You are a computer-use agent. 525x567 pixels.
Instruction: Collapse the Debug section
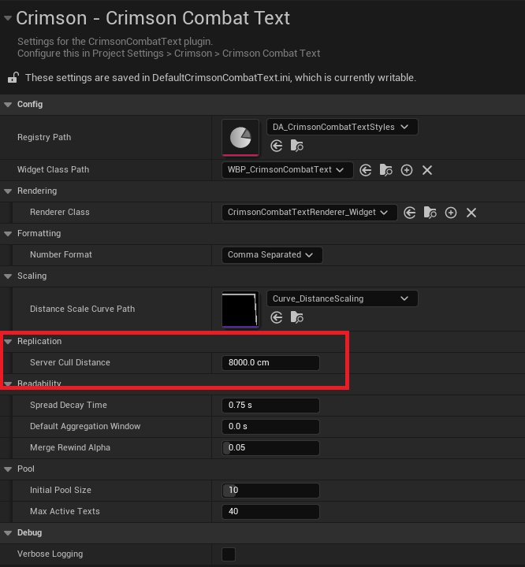(8, 533)
